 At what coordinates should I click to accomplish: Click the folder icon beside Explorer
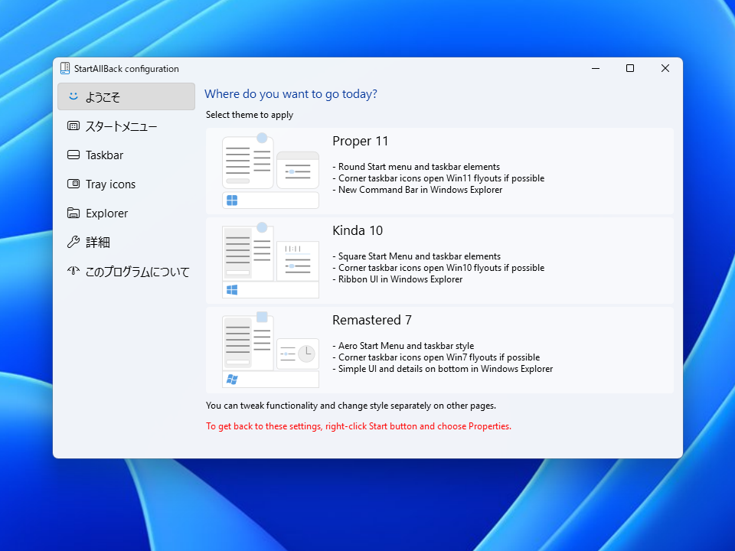pyautogui.click(x=73, y=213)
